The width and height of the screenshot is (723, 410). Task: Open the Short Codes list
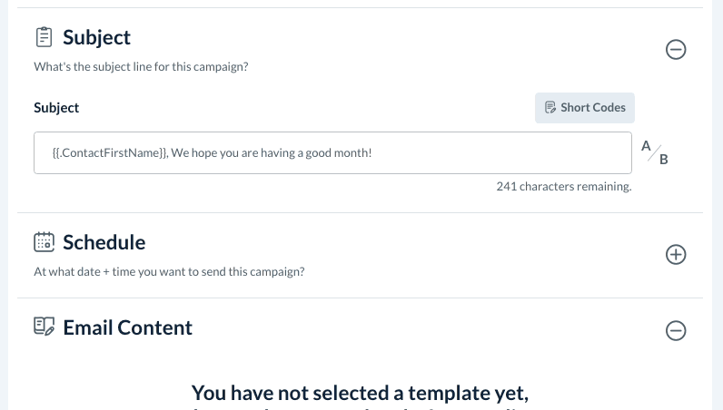pos(585,108)
